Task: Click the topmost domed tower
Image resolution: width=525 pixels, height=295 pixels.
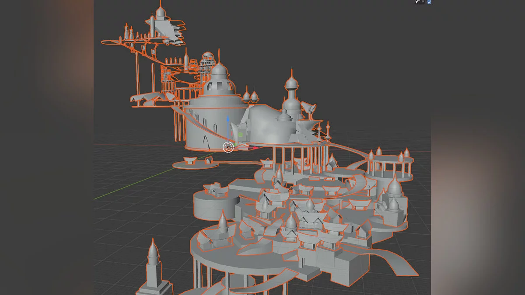Action: (161, 12)
